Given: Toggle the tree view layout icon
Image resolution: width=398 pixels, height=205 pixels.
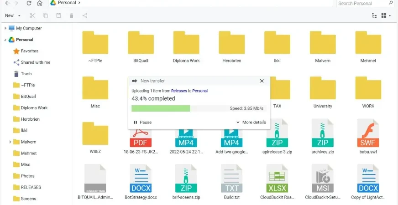Looking at the screenshot, I should pyautogui.click(x=374, y=15).
